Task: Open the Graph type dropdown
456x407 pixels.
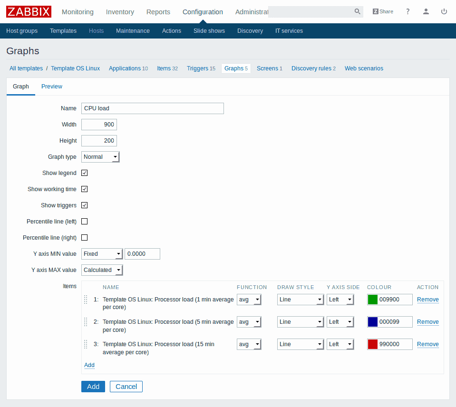Action: (x=100, y=157)
